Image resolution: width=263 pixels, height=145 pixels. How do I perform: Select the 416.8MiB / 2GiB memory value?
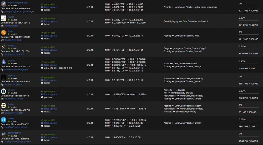point(247,69)
